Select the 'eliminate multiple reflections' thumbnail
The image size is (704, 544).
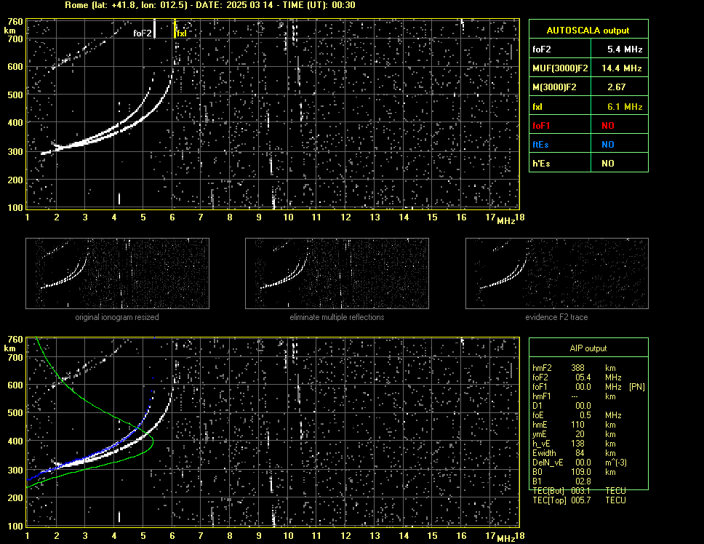337,273
